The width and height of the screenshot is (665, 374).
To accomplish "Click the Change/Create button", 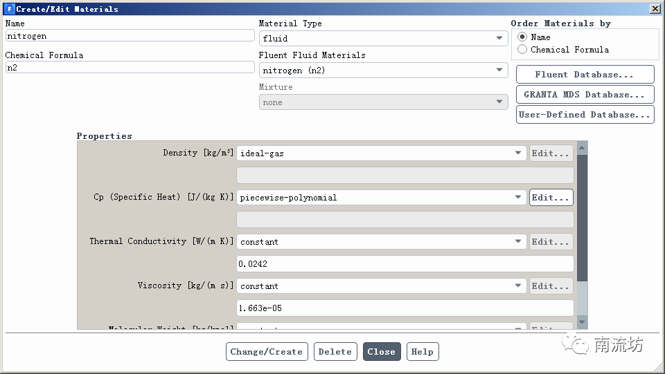I will click(267, 352).
